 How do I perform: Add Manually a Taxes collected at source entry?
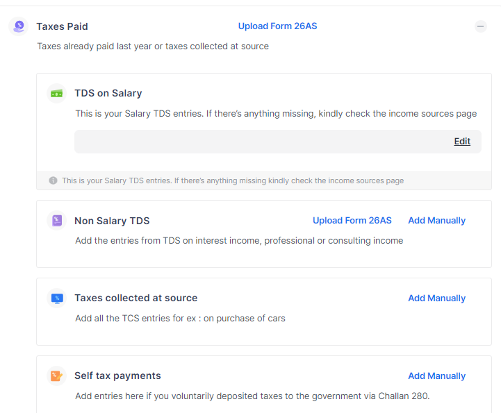[x=436, y=298]
